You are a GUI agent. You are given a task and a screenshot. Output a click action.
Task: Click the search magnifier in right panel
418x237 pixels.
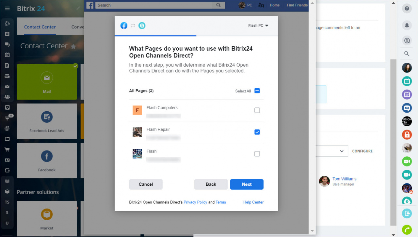tap(407, 54)
